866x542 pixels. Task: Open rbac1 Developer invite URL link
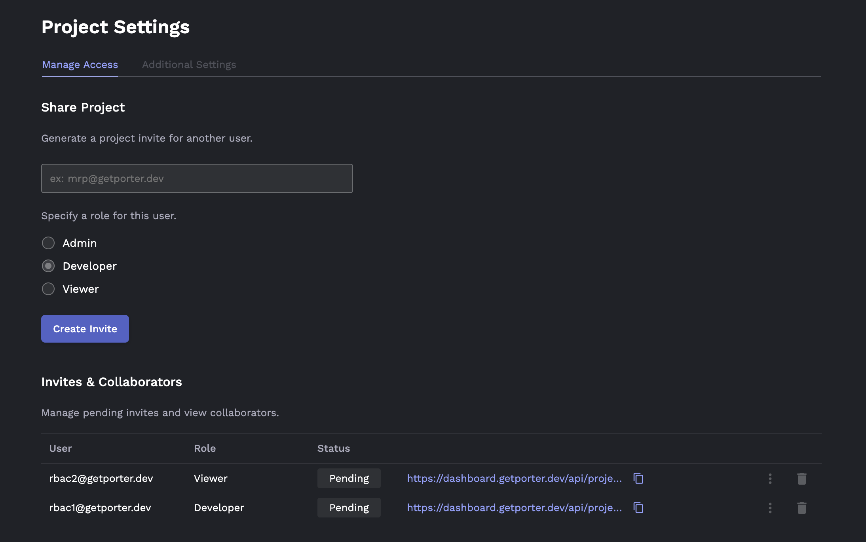(514, 508)
